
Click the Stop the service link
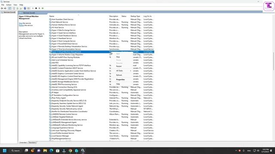click(21, 23)
